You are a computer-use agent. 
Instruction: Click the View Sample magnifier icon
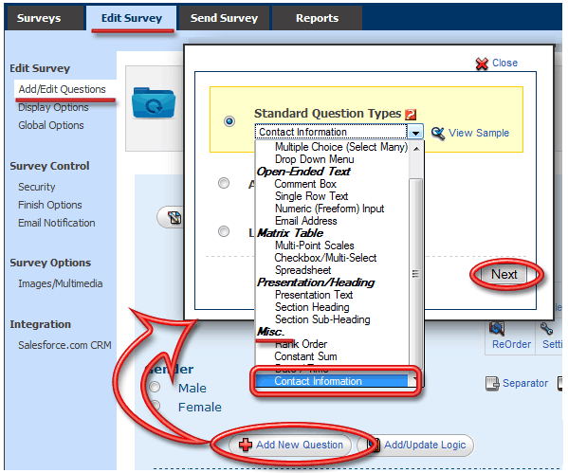click(x=438, y=134)
